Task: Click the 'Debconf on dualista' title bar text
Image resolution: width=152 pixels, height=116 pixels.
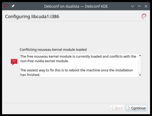Action: (x=76, y=6)
